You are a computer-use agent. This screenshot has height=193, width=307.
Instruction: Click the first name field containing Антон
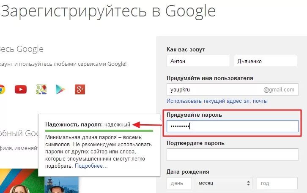tap(198, 61)
